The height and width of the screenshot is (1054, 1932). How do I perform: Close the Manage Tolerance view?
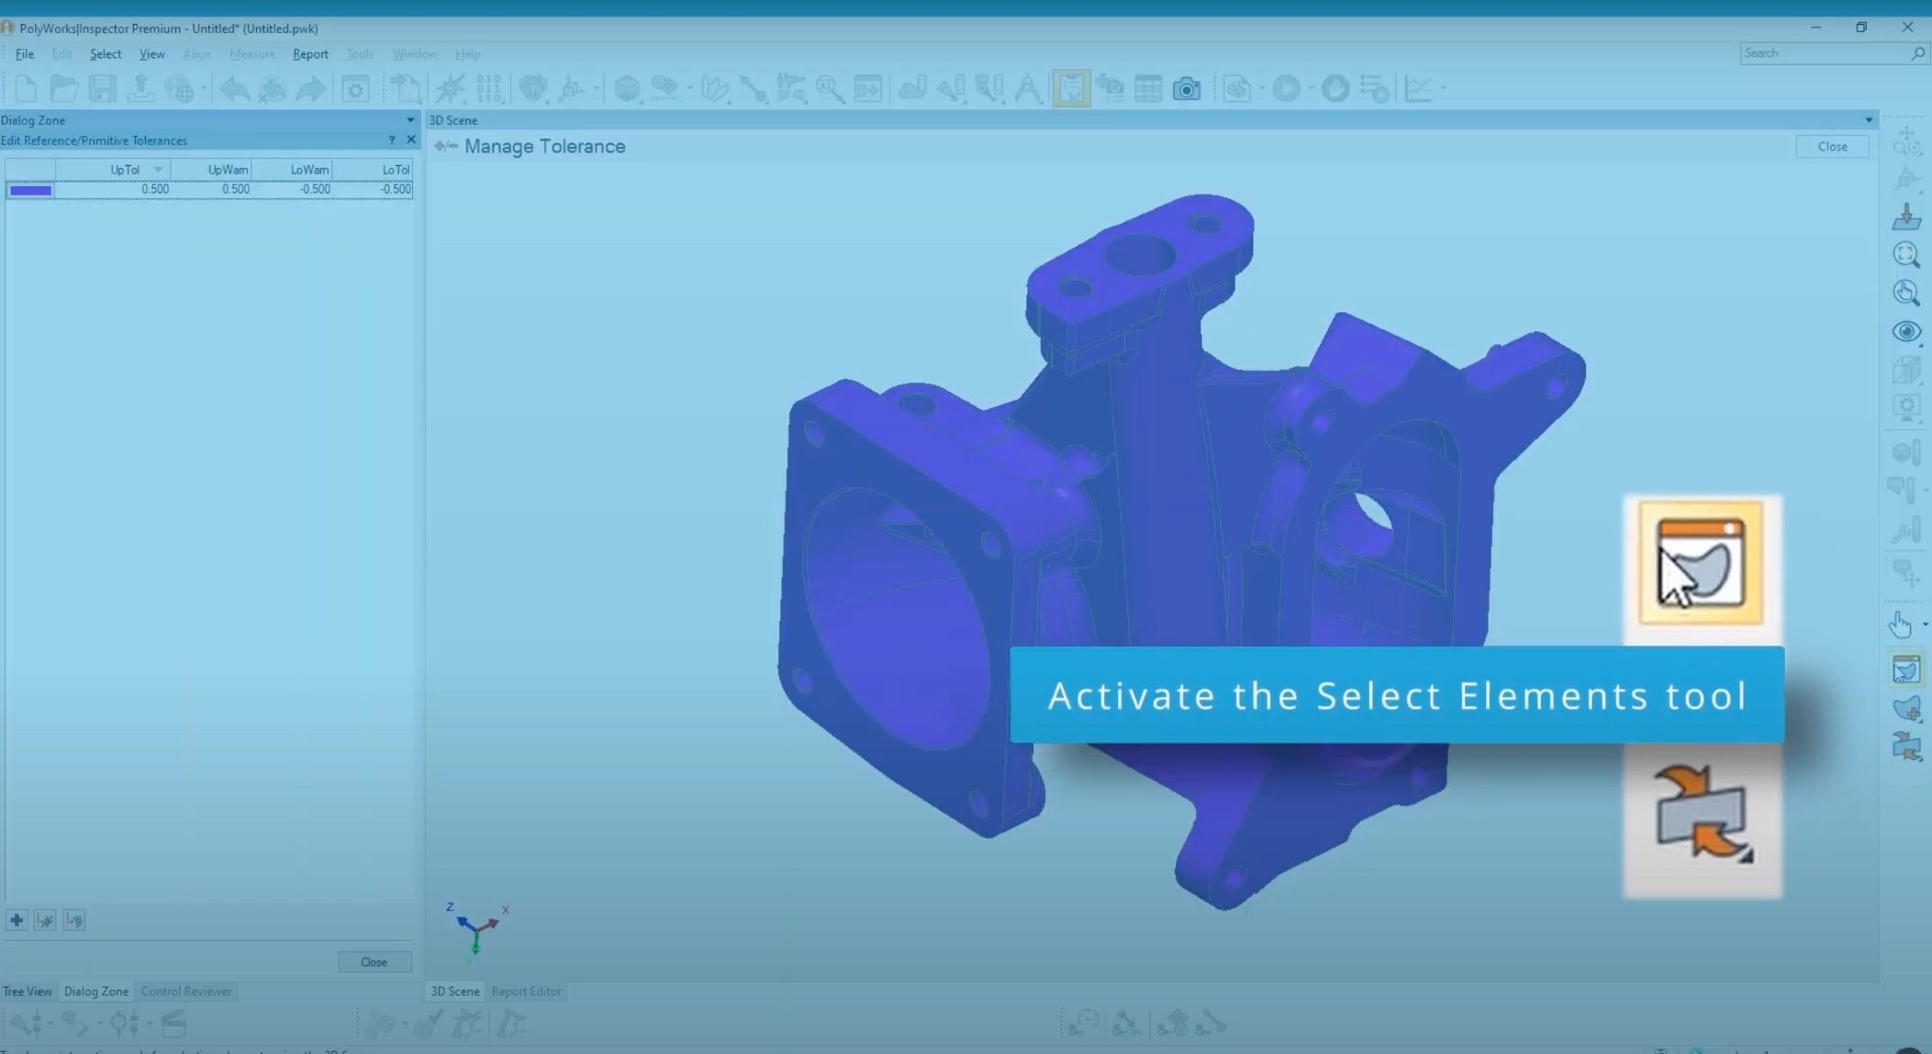pos(1831,146)
